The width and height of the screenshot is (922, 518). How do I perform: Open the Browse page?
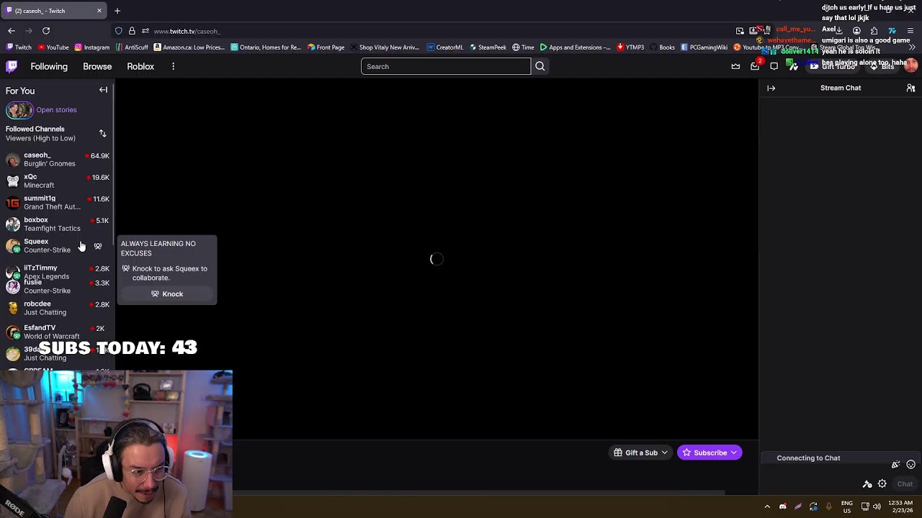click(97, 66)
